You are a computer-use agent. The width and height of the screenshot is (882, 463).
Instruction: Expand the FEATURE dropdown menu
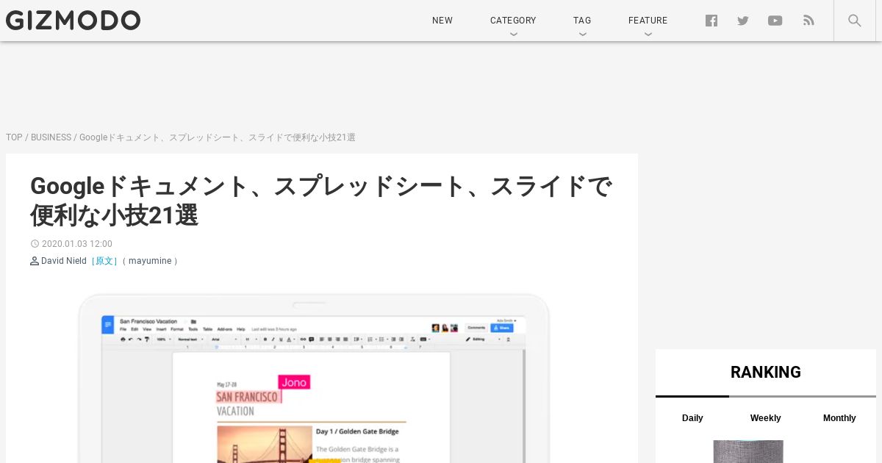point(648,21)
